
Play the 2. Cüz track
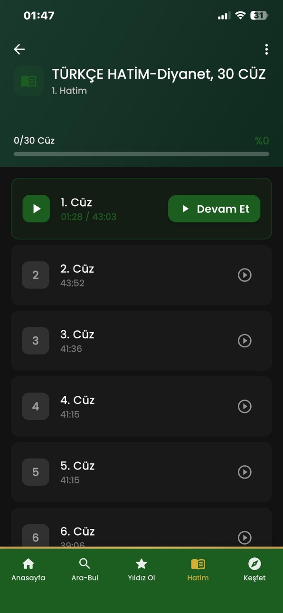tap(245, 275)
